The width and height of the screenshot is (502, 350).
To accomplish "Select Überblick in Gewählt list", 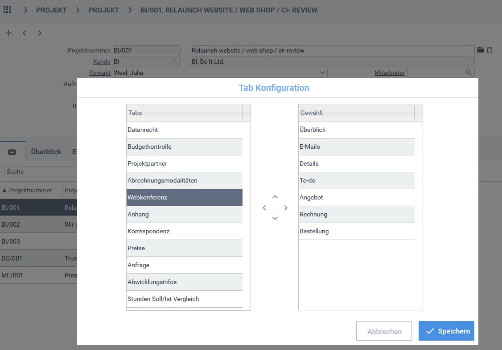I will click(x=357, y=130).
